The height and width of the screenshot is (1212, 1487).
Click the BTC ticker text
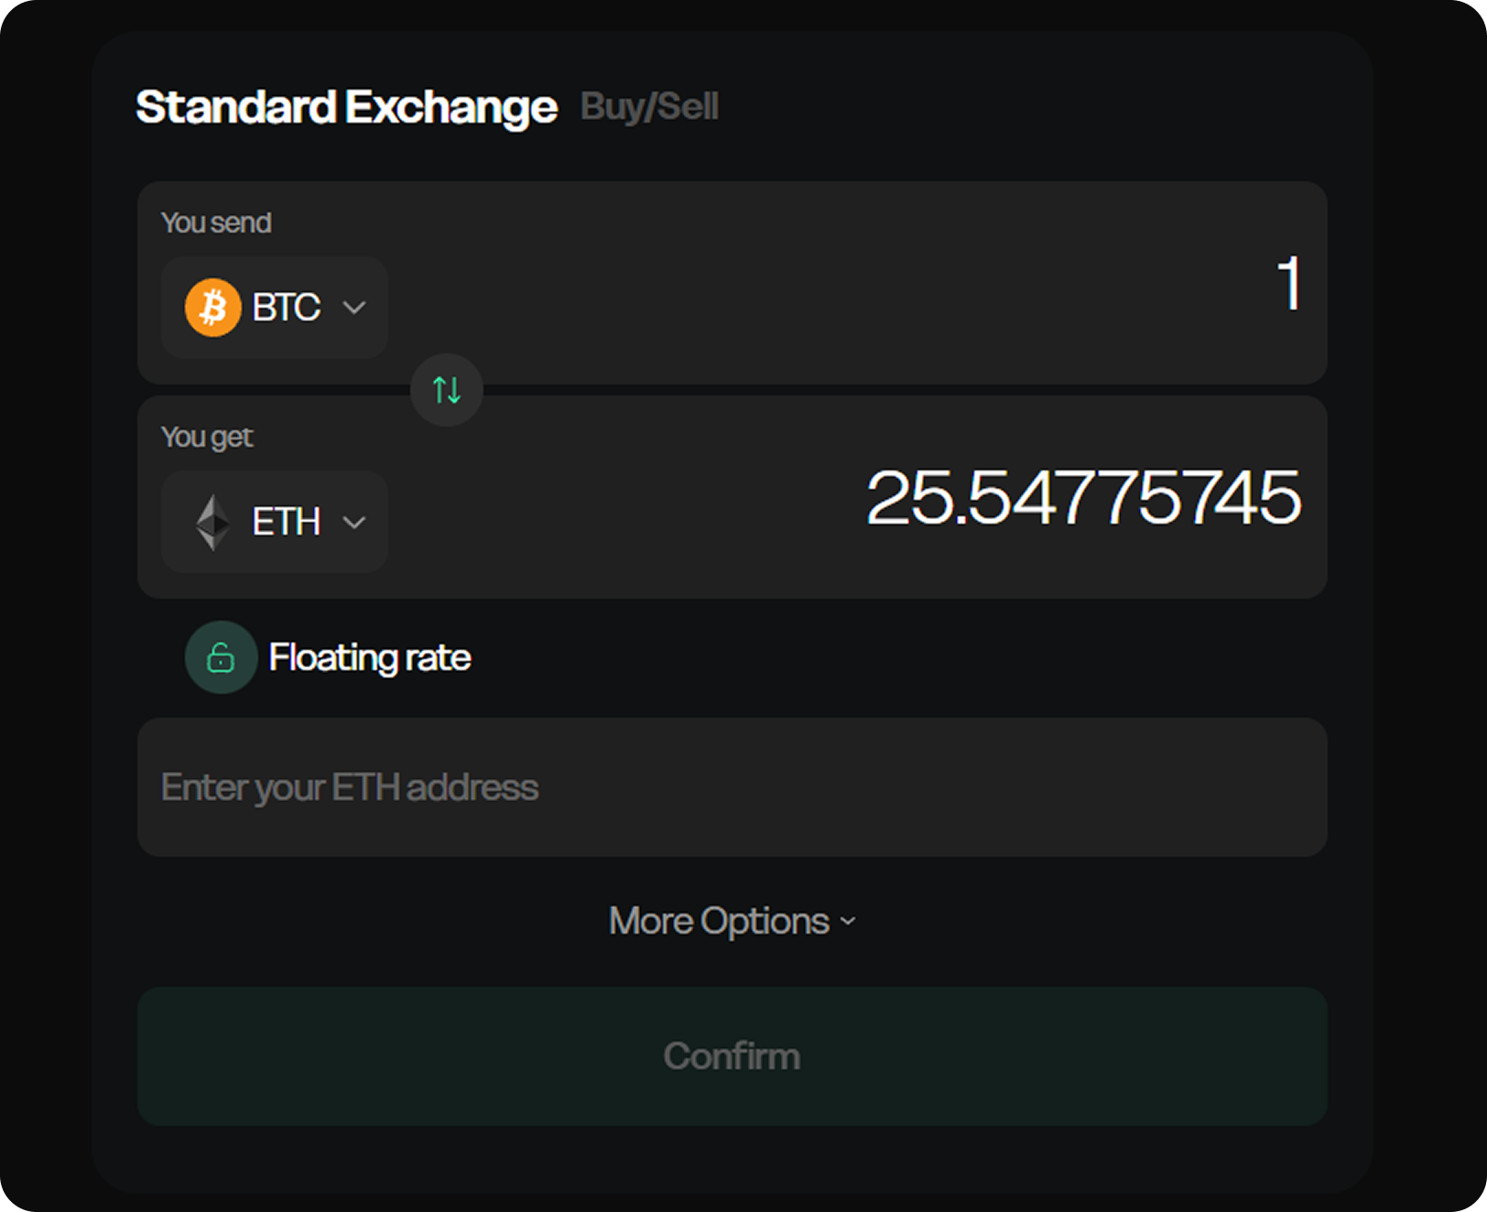tap(287, 308)
